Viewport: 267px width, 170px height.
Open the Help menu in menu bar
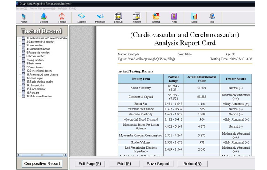pos(62,9)
